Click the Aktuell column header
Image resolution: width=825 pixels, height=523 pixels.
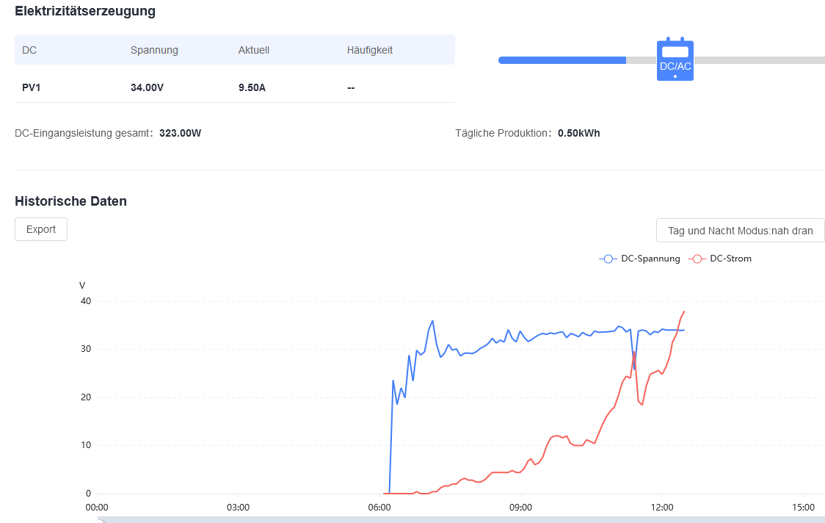(254, 51)
